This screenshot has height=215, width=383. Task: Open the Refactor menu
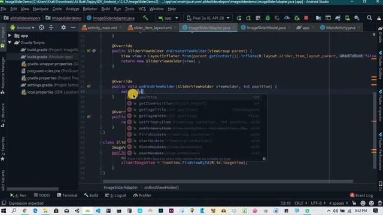90,9
